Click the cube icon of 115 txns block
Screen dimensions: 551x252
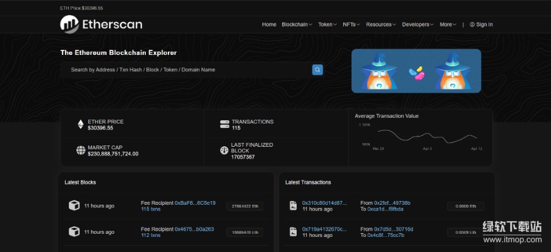point(74,205)
